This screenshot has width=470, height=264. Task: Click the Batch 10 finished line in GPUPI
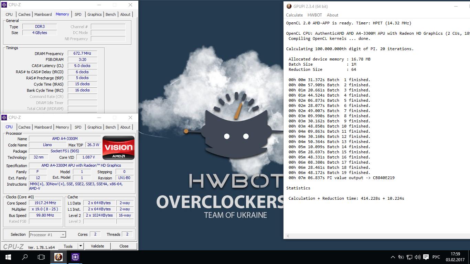click(x=329, y=126)
